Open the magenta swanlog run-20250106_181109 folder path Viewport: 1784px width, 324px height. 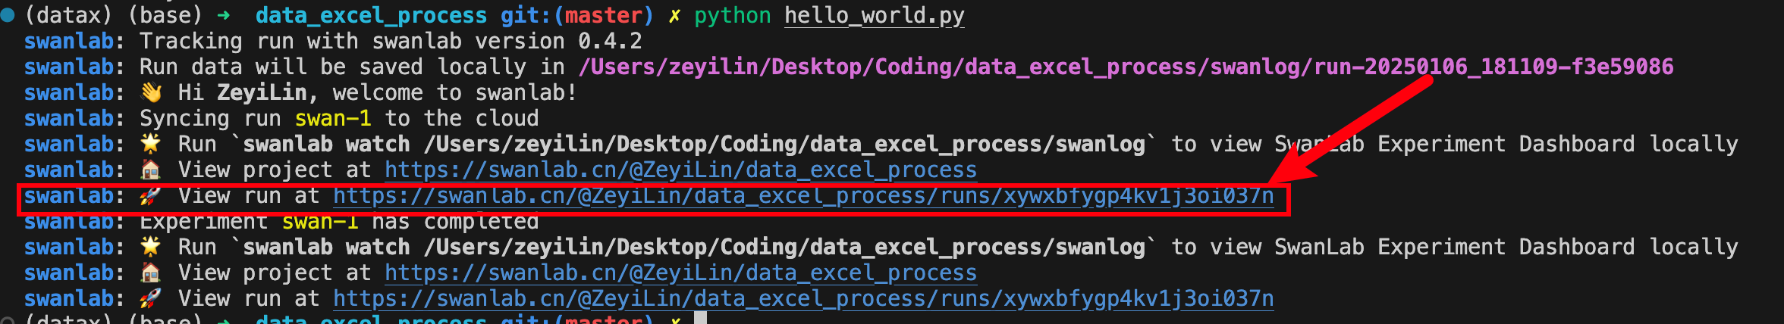click(1126, 67)
